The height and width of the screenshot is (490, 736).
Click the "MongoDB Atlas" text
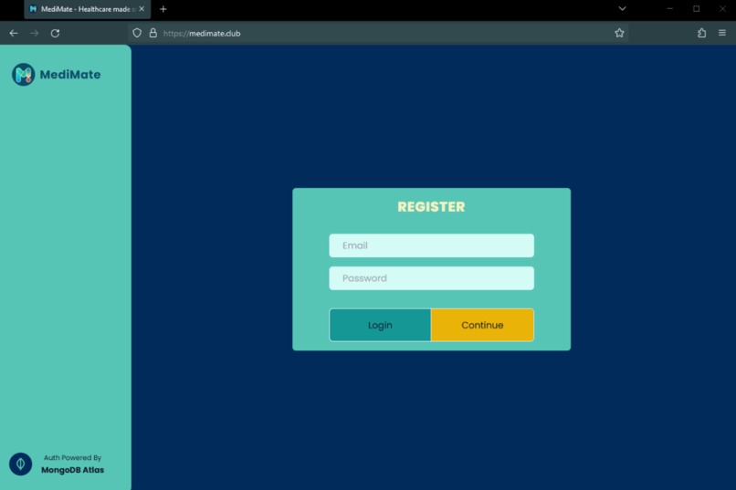[x=73, y=470]
